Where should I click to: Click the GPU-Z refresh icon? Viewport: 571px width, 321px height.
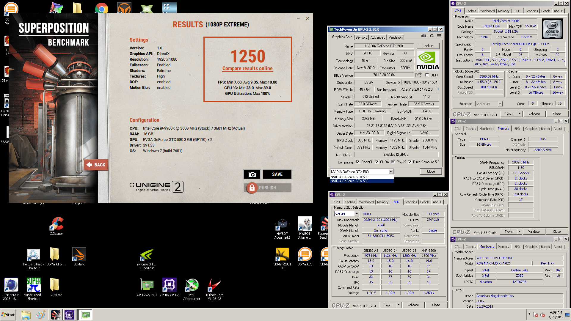(432, 36)
